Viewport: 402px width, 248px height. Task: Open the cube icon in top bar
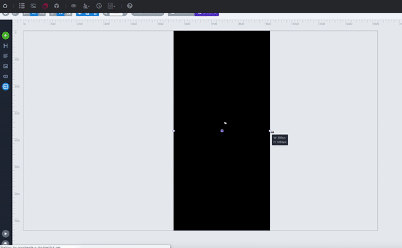pyautogui.click(x=57, y=5)
